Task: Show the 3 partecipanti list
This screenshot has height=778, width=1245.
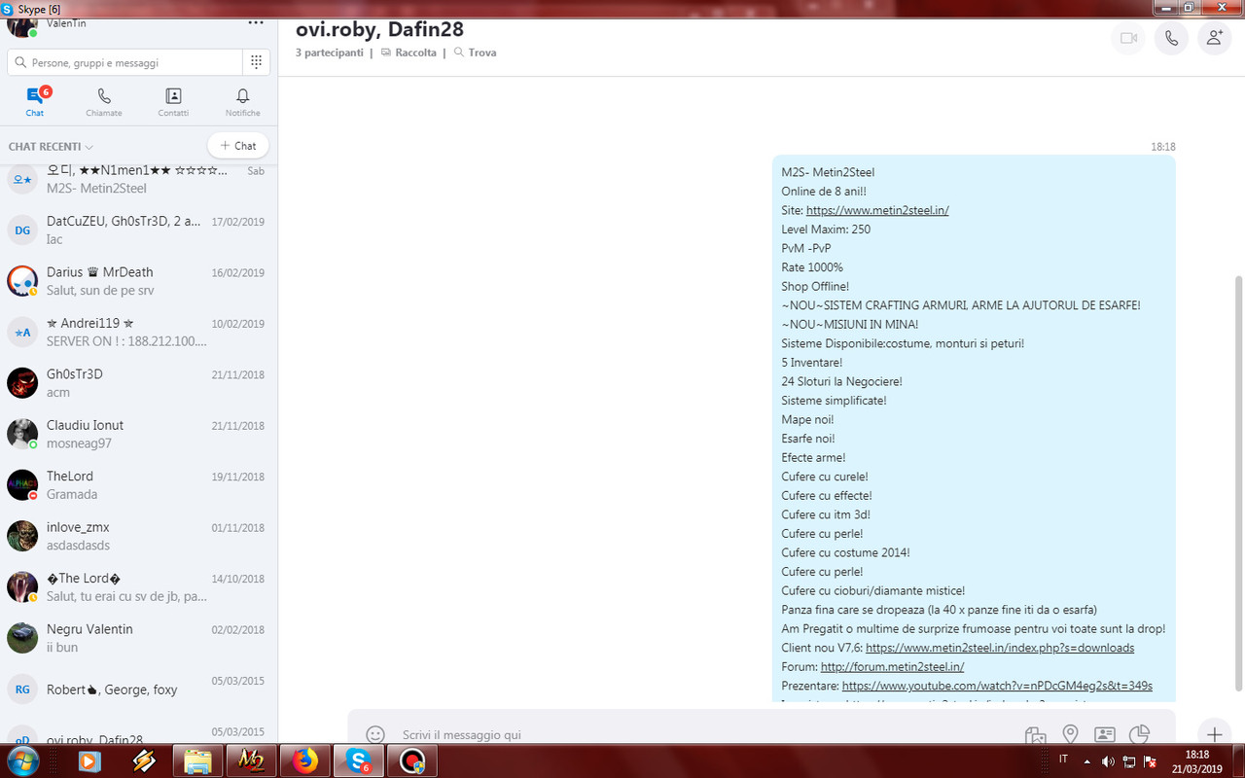Action: (329, 53)
